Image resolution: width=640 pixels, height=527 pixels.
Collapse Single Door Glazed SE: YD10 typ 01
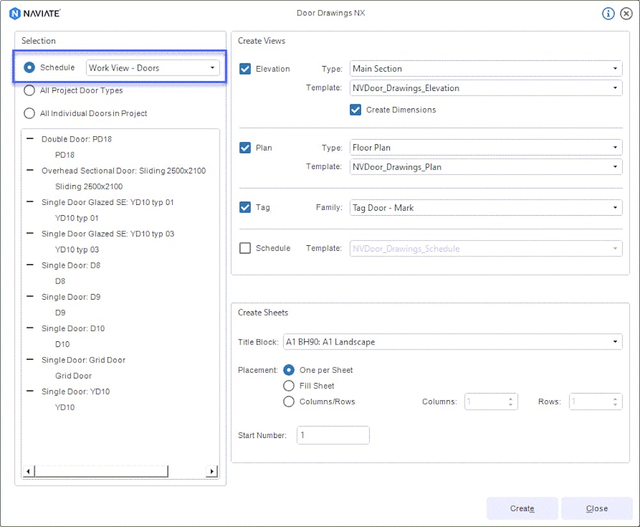[30, 202]
